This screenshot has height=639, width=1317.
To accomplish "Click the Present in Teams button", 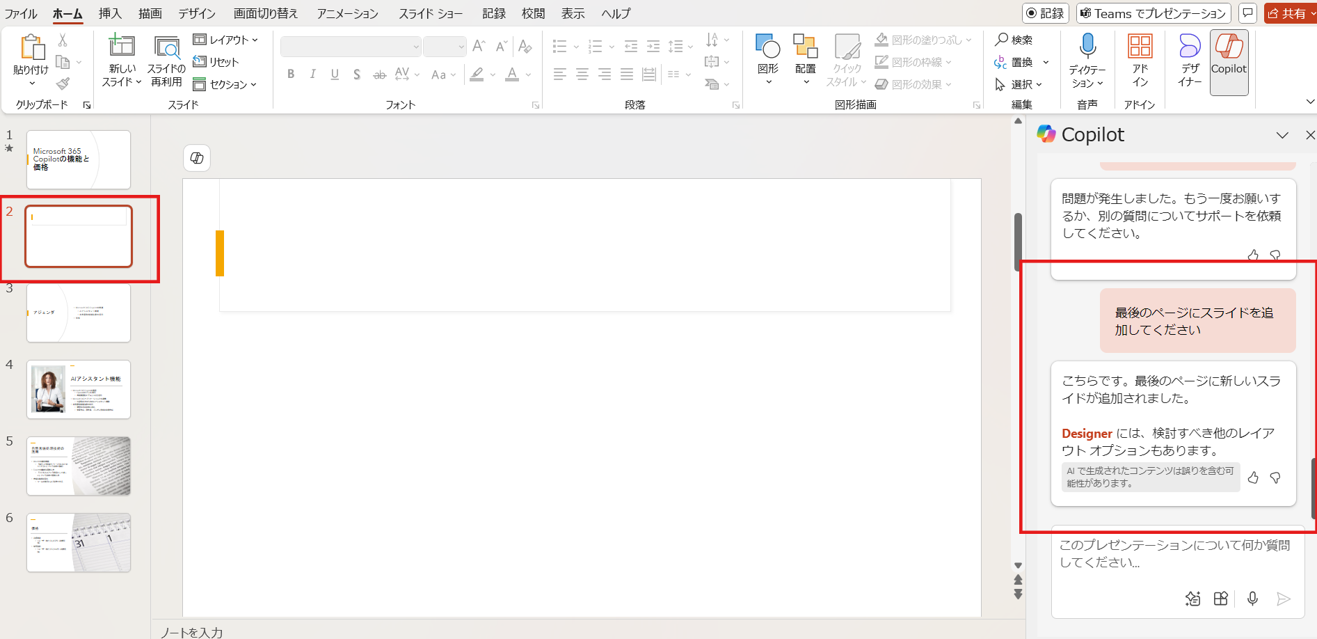I will 1154,13.
